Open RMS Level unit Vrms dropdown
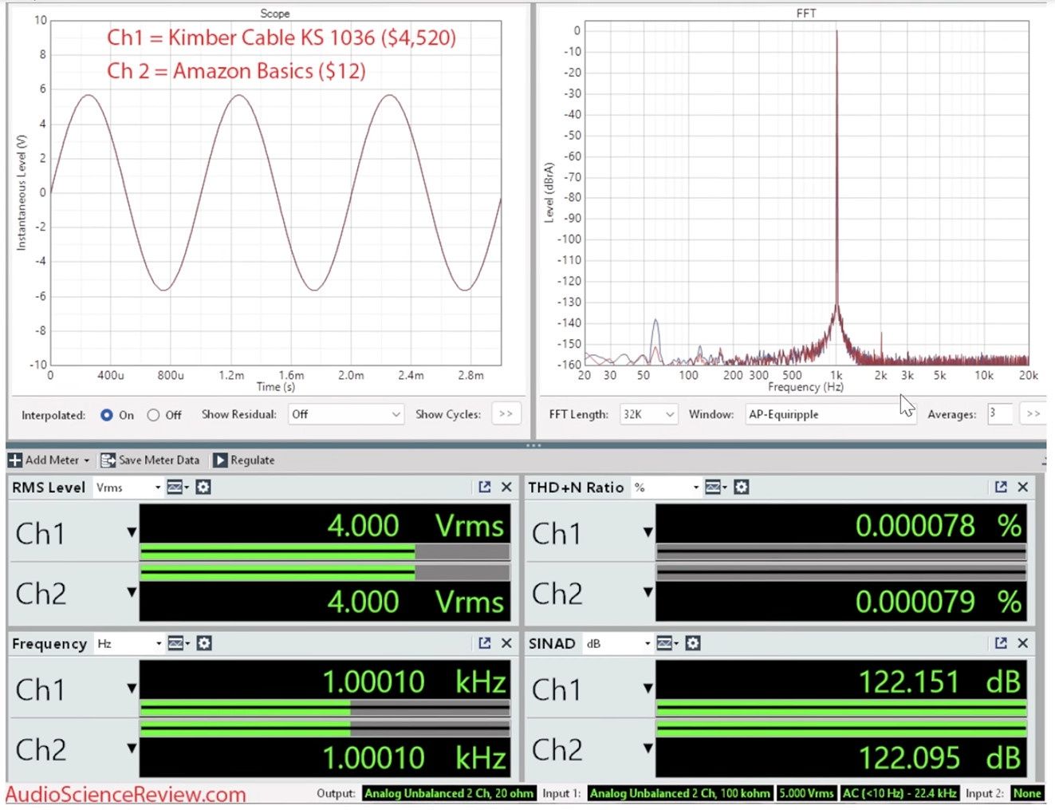This screenshot has height=810, width=1055. 128,488
